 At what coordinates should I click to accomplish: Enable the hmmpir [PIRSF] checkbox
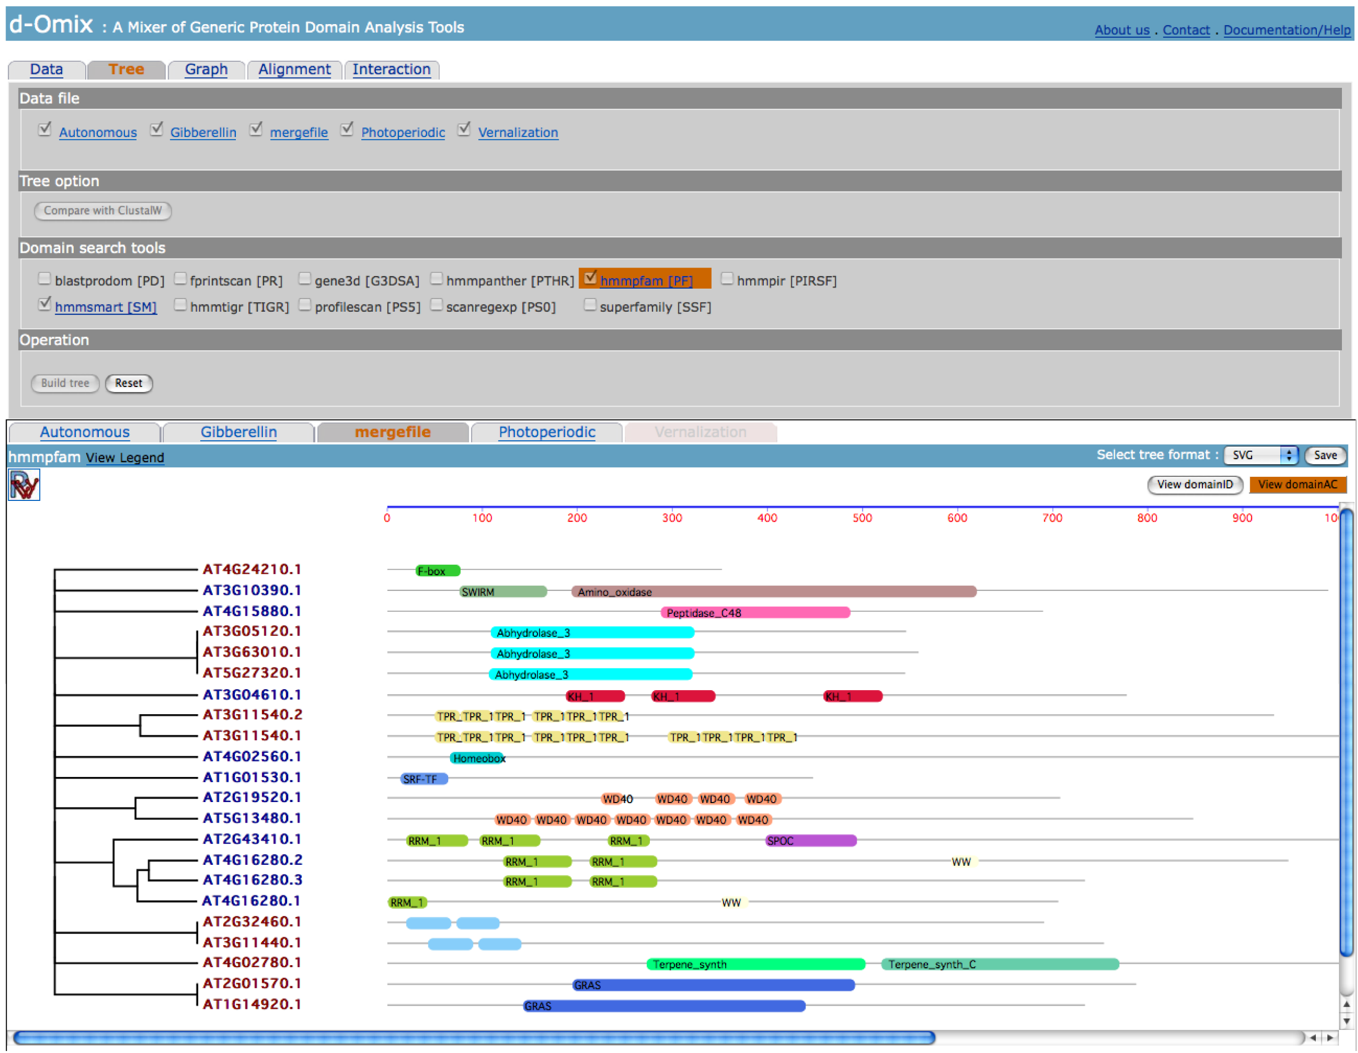[x=727, y=278]
